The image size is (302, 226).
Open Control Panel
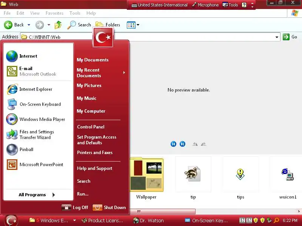[x=91, y=127]
